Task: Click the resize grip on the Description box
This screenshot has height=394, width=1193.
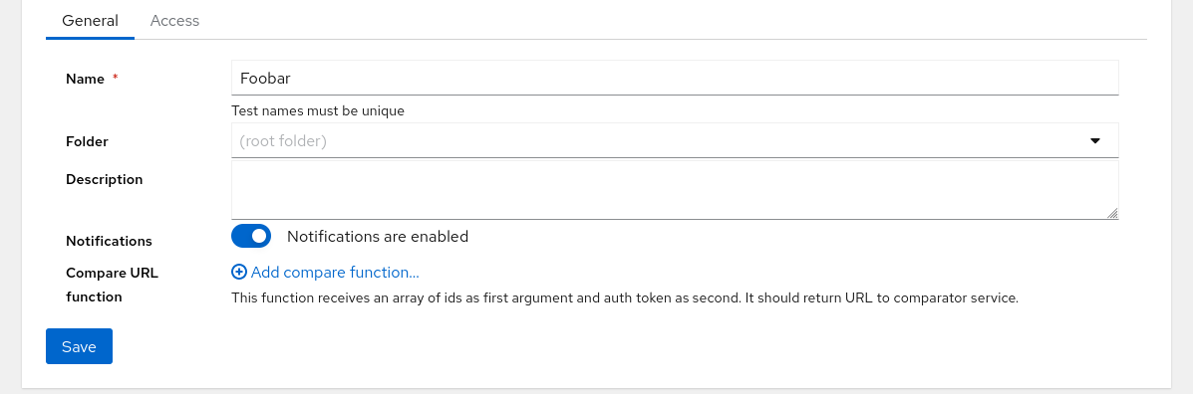Action: coord(1111,213)
